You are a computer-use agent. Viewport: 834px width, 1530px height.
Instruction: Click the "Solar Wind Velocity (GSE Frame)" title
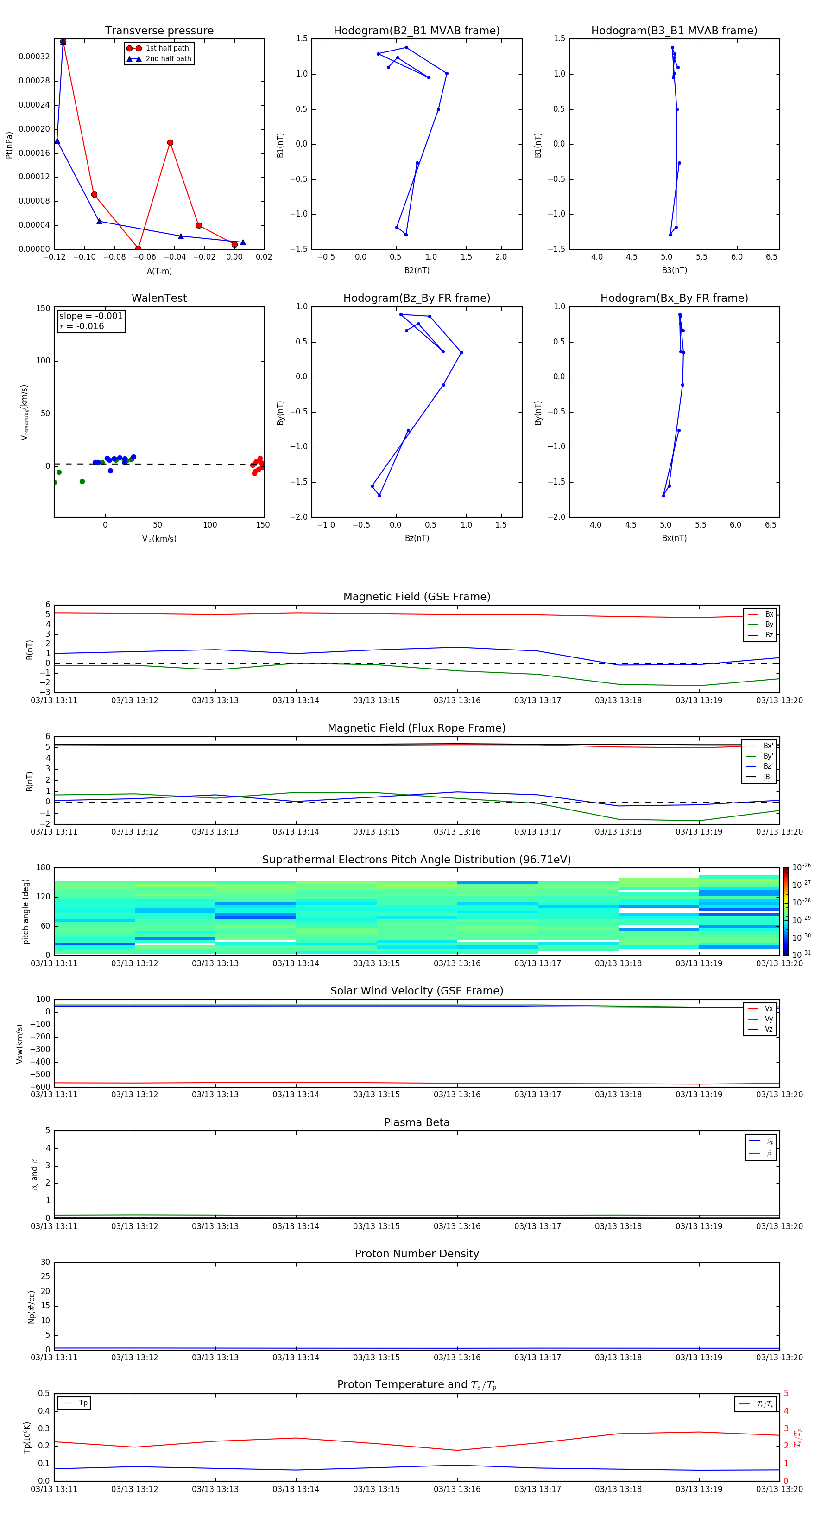pyautogui.click(x=417, y=991)
